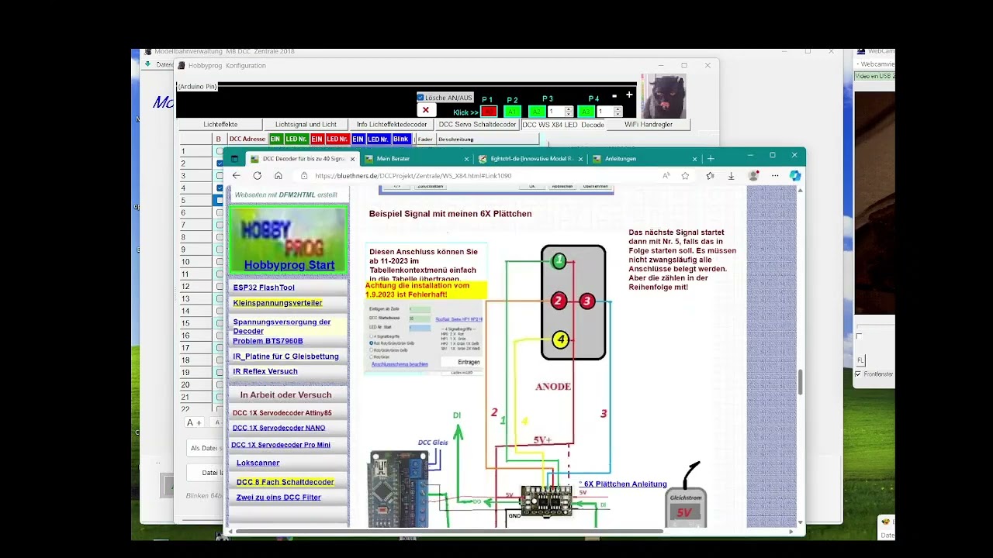
Task: Click the browser address bar URL
Action: click(x=413, y=176)
